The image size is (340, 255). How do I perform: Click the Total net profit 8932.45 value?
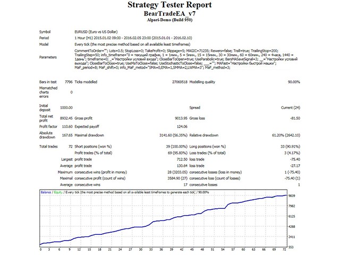coord(66,118)
